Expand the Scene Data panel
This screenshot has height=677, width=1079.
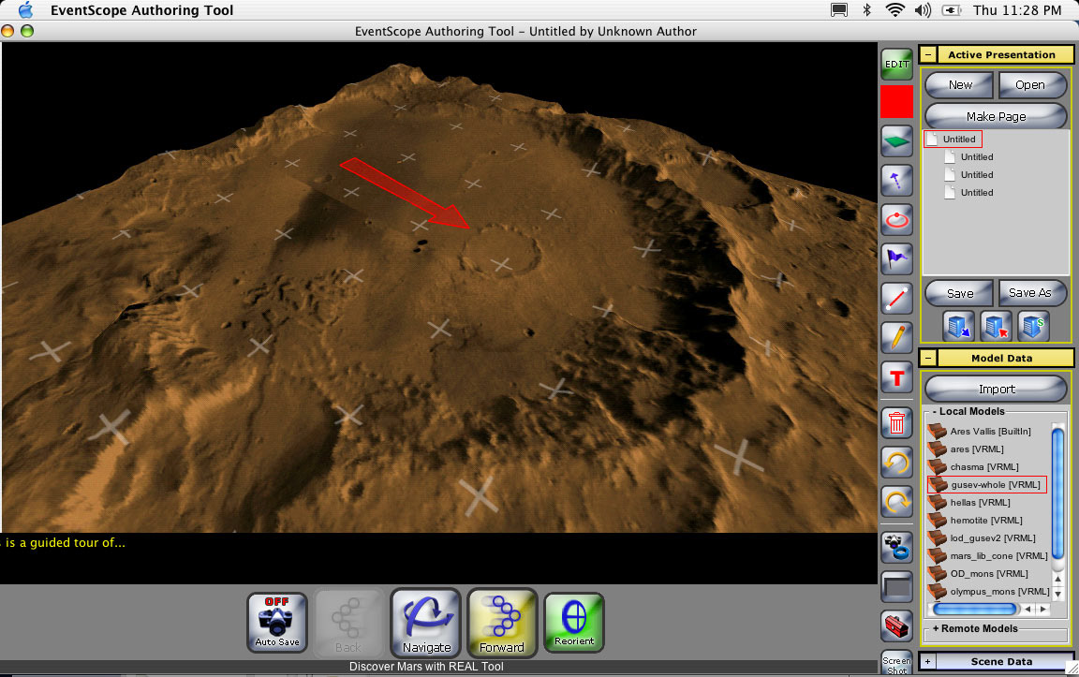(928, 661)
